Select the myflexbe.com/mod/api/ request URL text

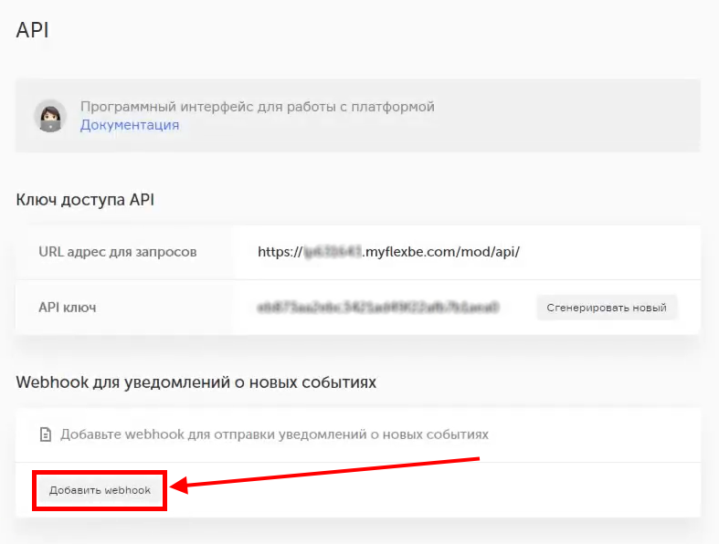(x=442, y=251)
